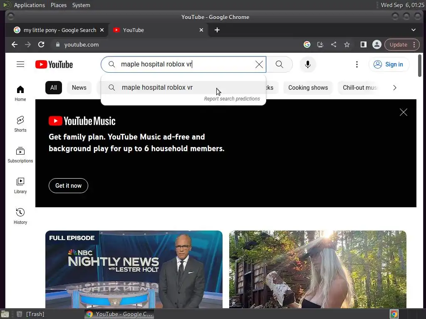
Task: Expand the tab search dropdown
Action: point(414,30)
